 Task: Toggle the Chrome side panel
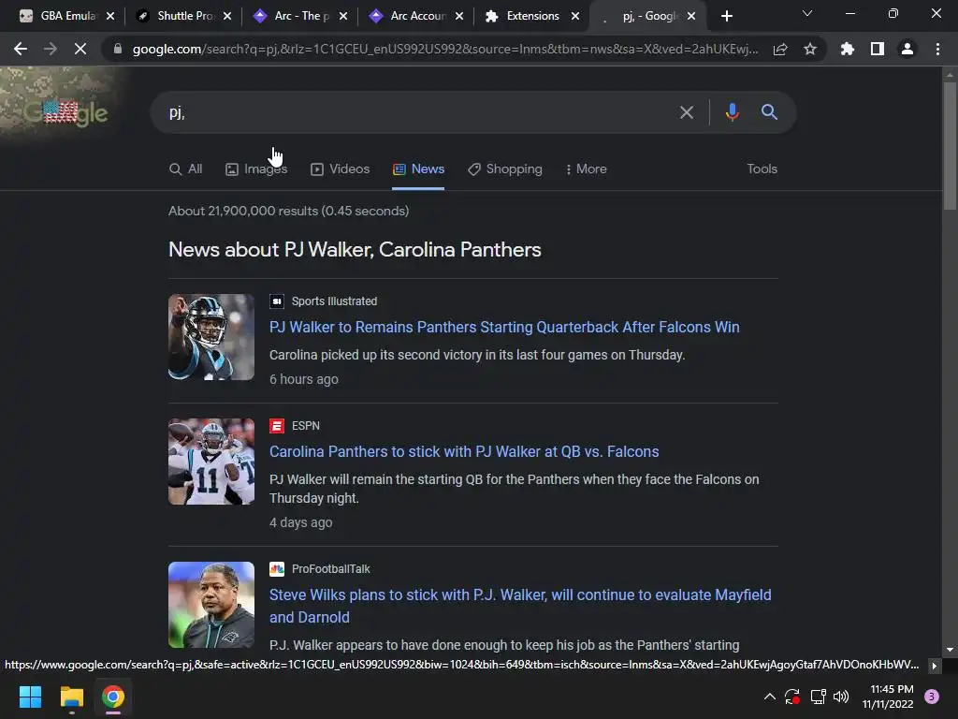[x=878, y=49]
